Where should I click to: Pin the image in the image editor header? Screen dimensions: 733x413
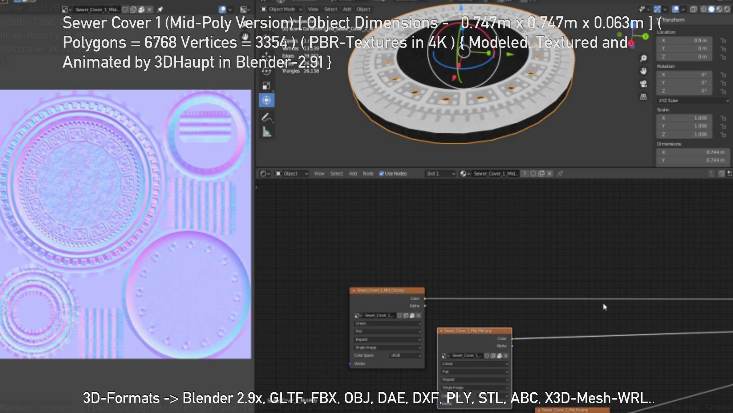tap(160, 9)
